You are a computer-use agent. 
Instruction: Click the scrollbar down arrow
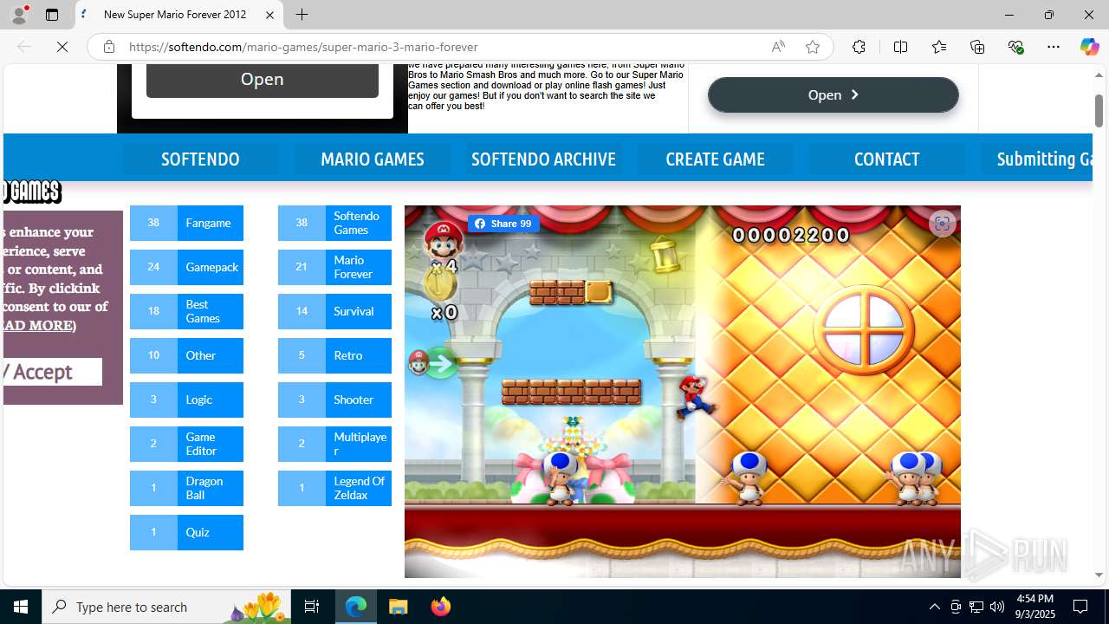pyautogui.click(x=1099, y=575)
